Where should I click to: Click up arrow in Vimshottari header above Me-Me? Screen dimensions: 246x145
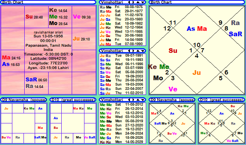click(138, 100)
